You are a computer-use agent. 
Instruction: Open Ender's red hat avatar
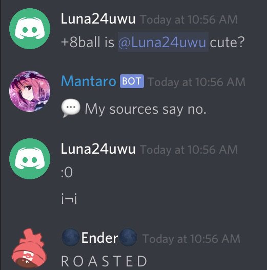coord(29,248)
